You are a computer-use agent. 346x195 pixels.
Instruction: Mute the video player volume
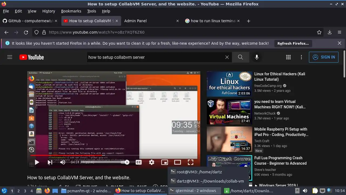[x=62, y=162]
